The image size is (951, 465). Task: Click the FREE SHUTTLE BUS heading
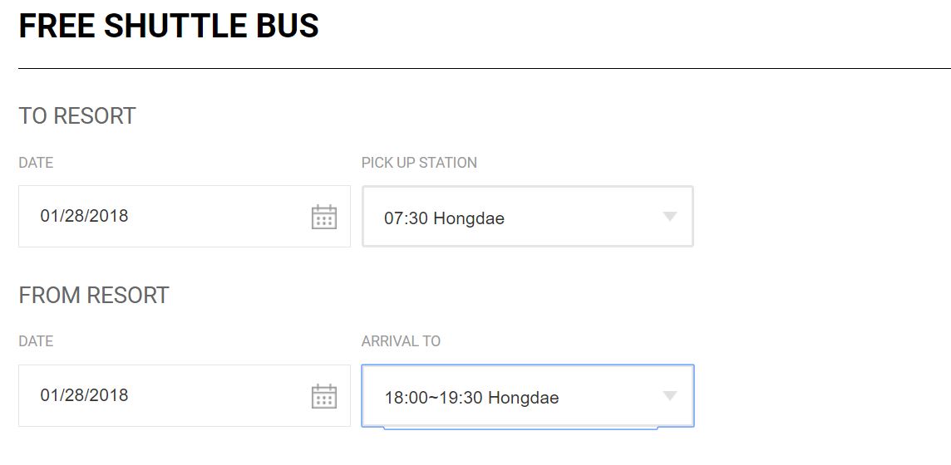(169, 27)
